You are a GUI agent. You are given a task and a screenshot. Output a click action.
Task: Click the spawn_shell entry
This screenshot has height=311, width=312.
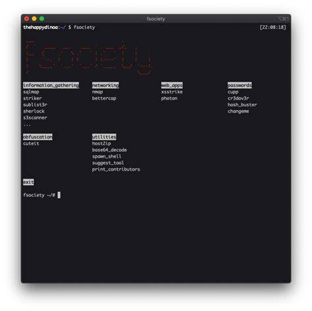tap(107, 156)
